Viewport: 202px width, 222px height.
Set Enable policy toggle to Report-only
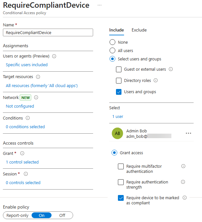point(17,215)
